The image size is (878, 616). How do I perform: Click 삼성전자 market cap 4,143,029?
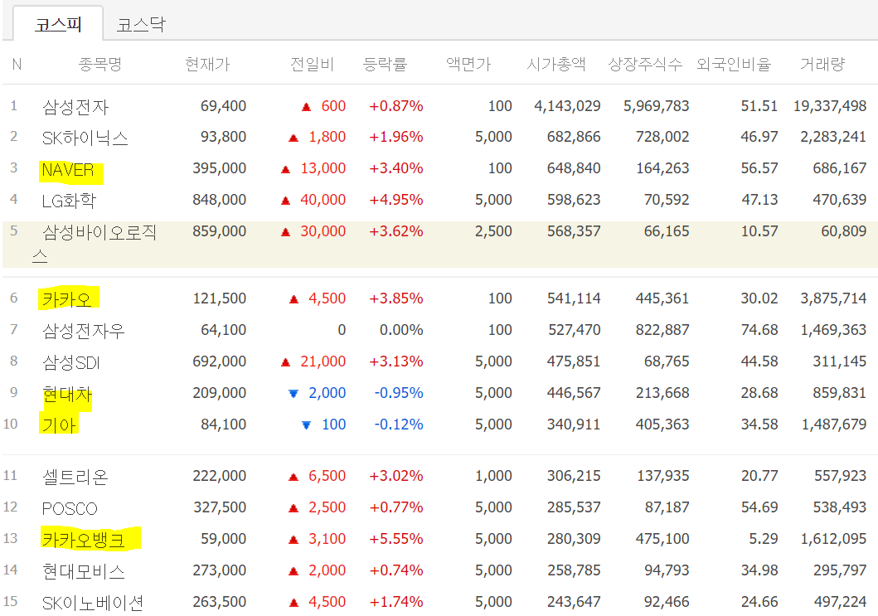[567, 106]
